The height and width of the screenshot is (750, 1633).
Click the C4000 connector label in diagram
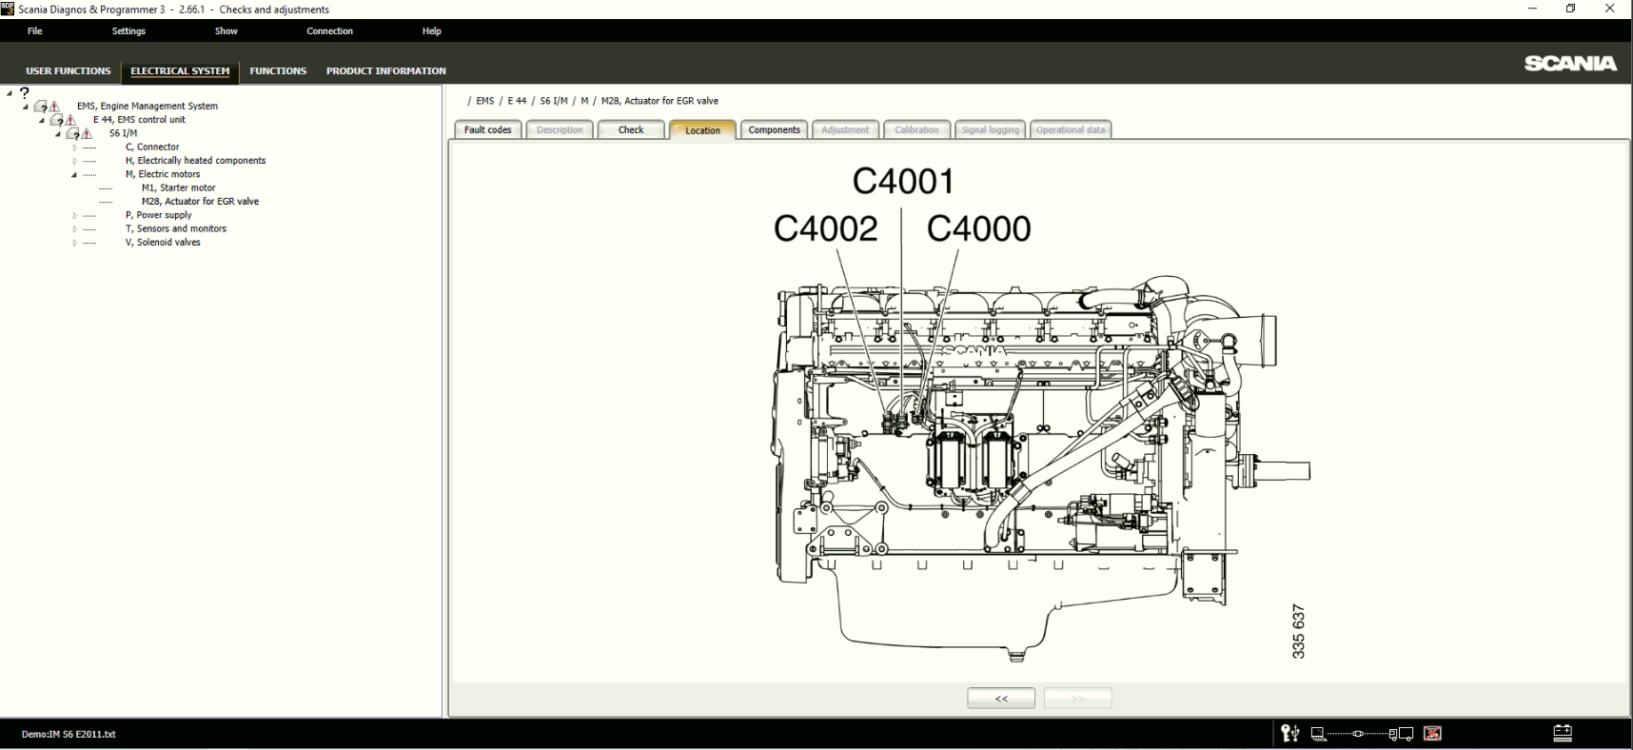click(x=978, y=228)
